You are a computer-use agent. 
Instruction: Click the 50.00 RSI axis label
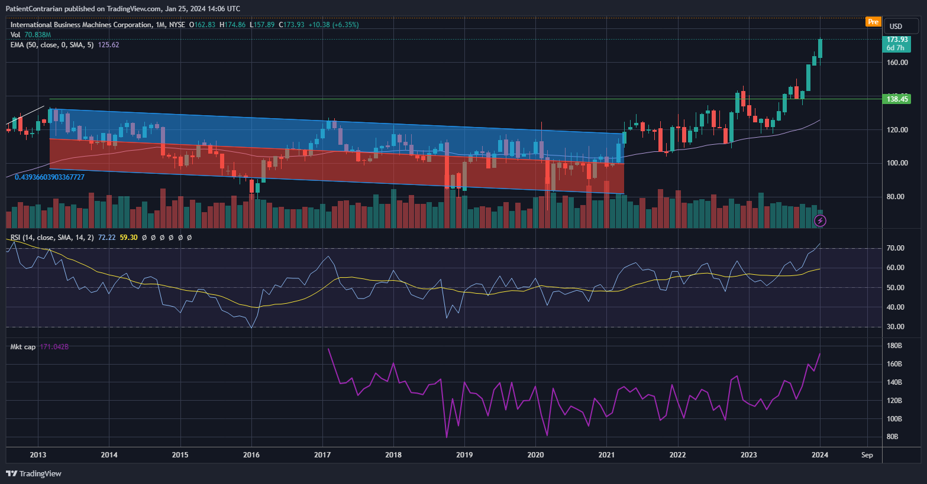[x=896, y=288]
